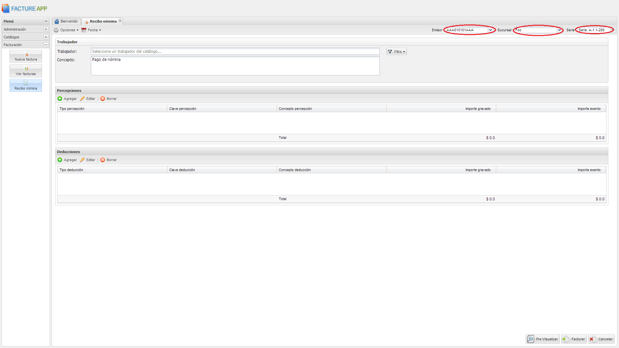Click Borrar in Deducciones toolbar
The image size is (619, 348).
tap(108, 160)
